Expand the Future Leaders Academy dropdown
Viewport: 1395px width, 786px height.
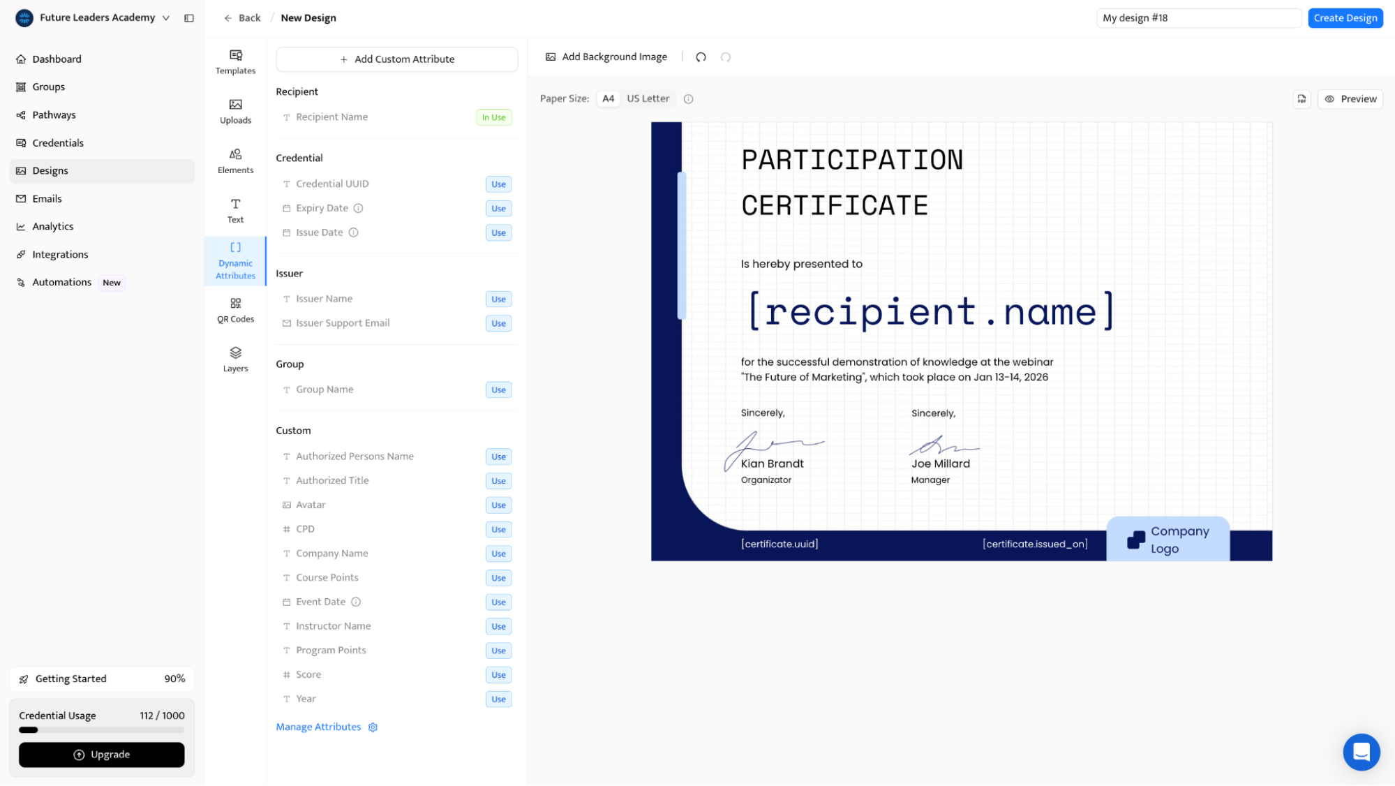pyautogui.click(x=166, y=18)
